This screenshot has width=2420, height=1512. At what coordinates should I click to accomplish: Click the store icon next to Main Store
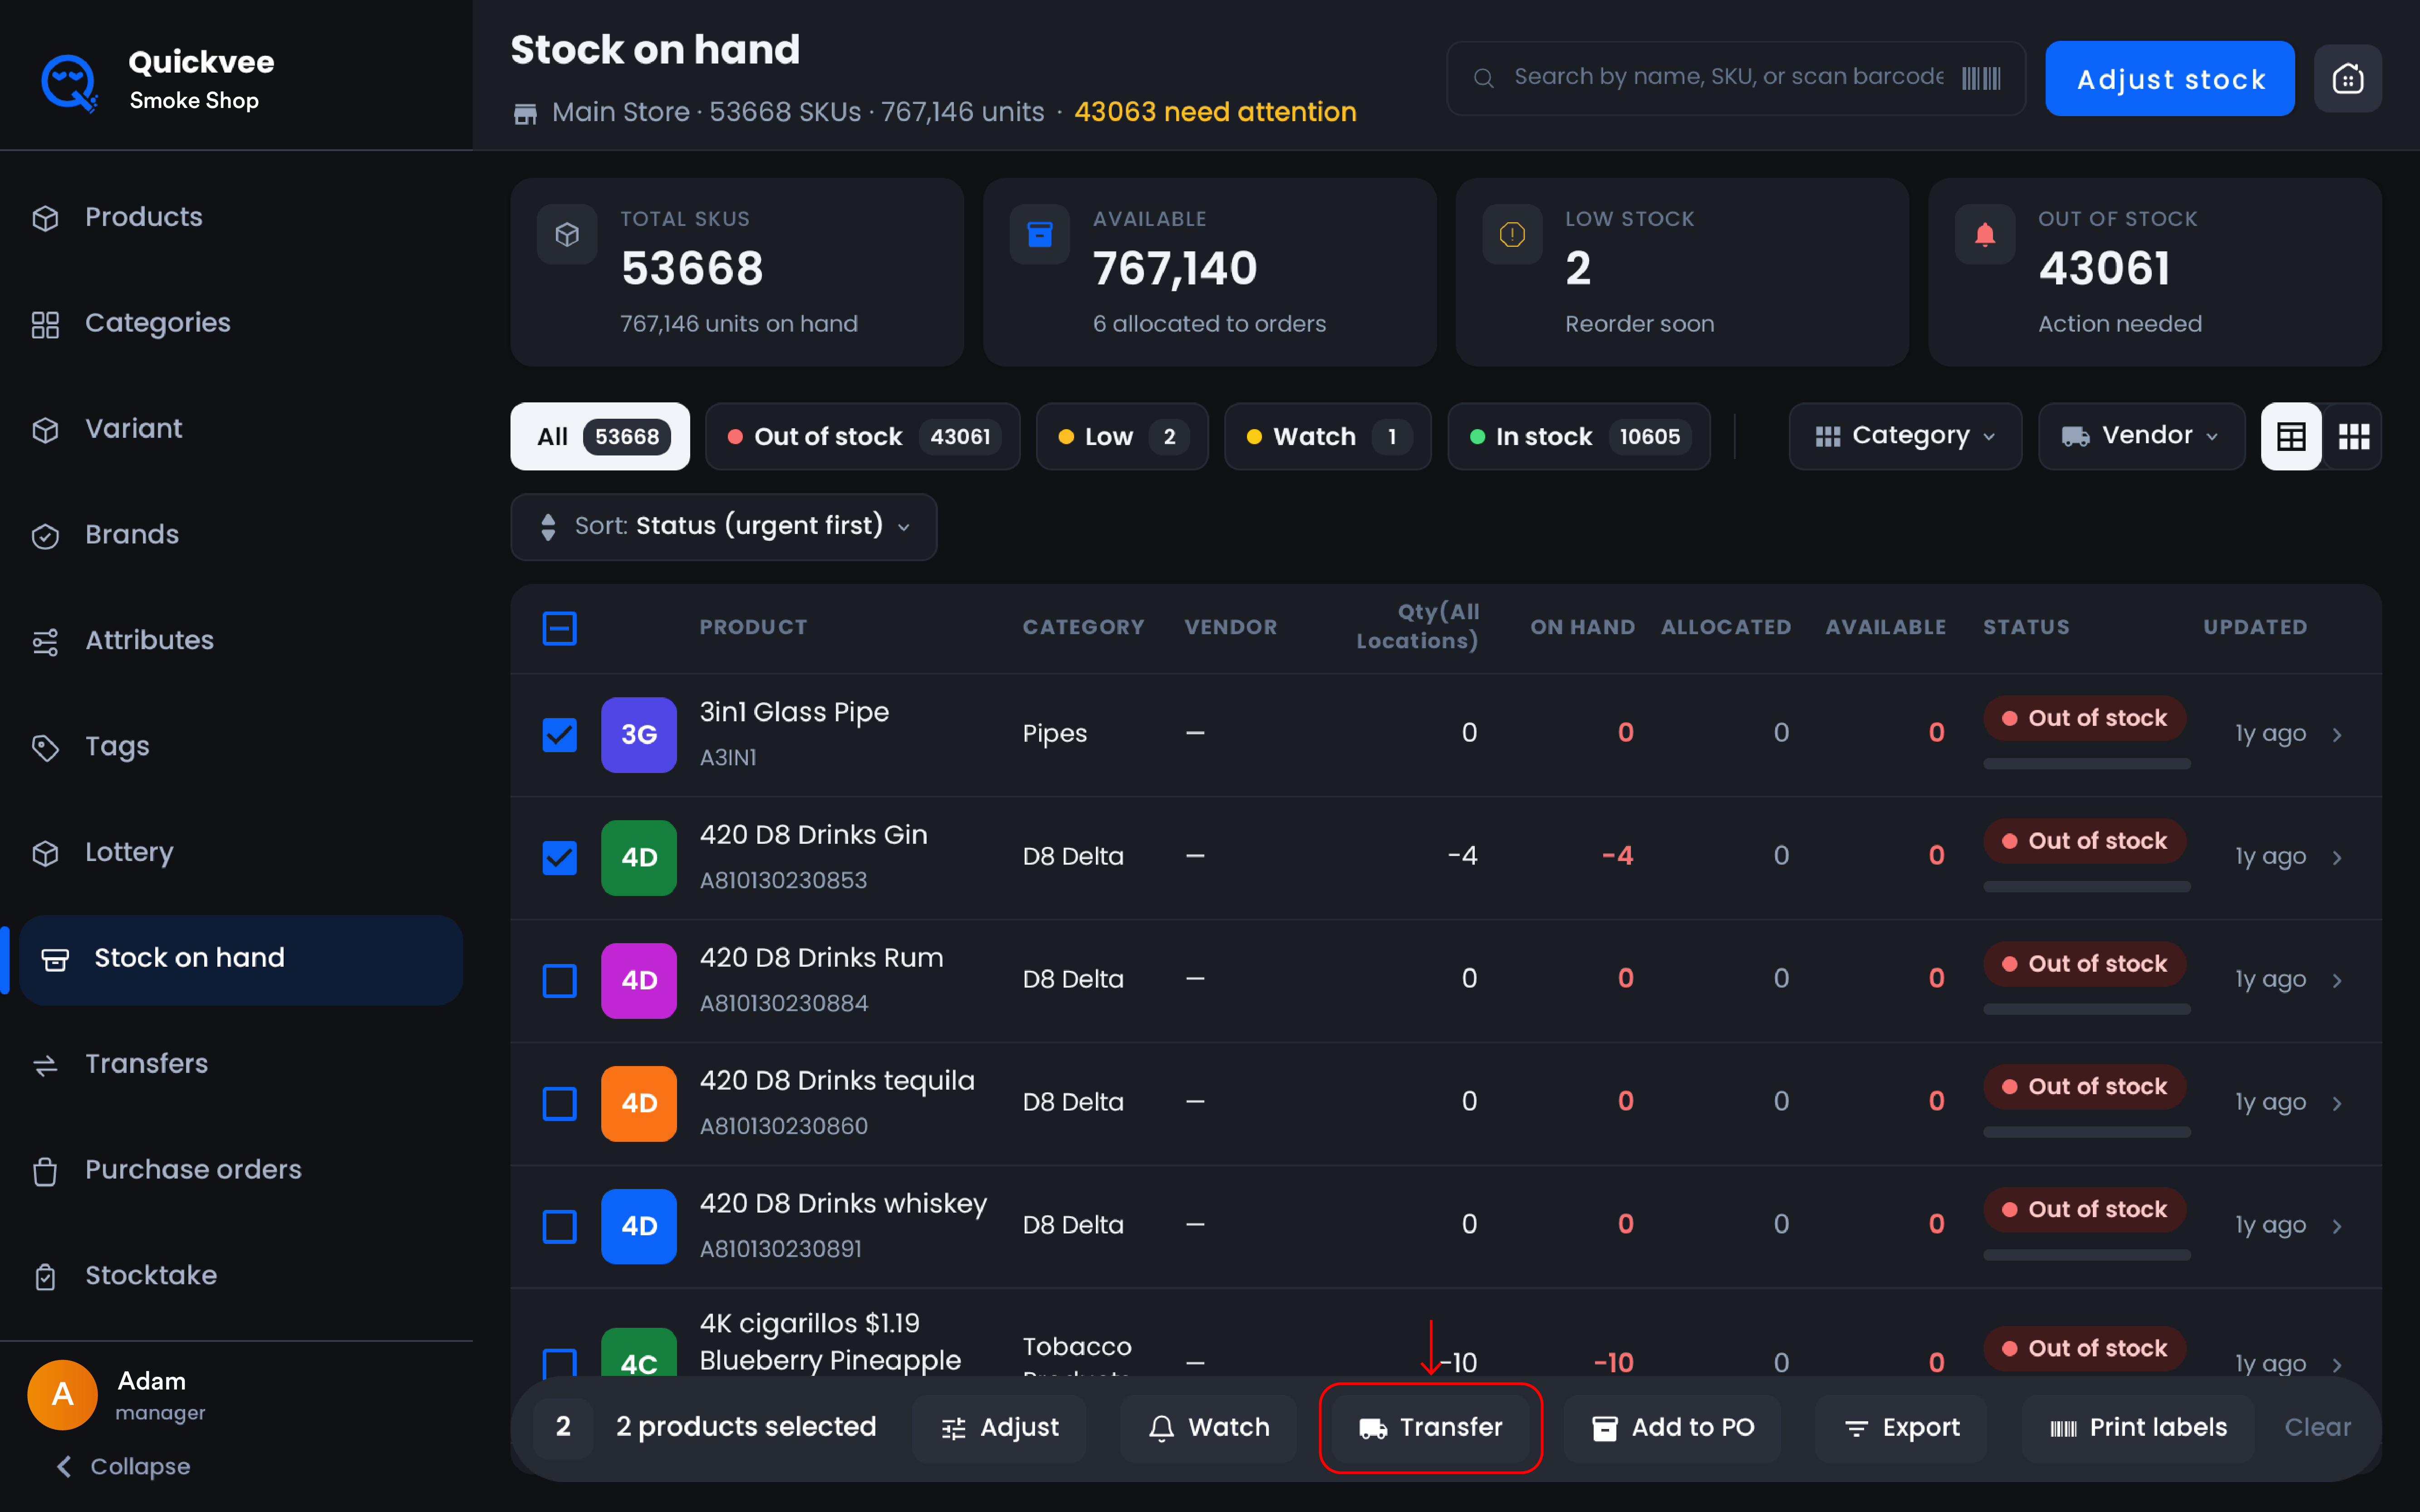(525, 113)
